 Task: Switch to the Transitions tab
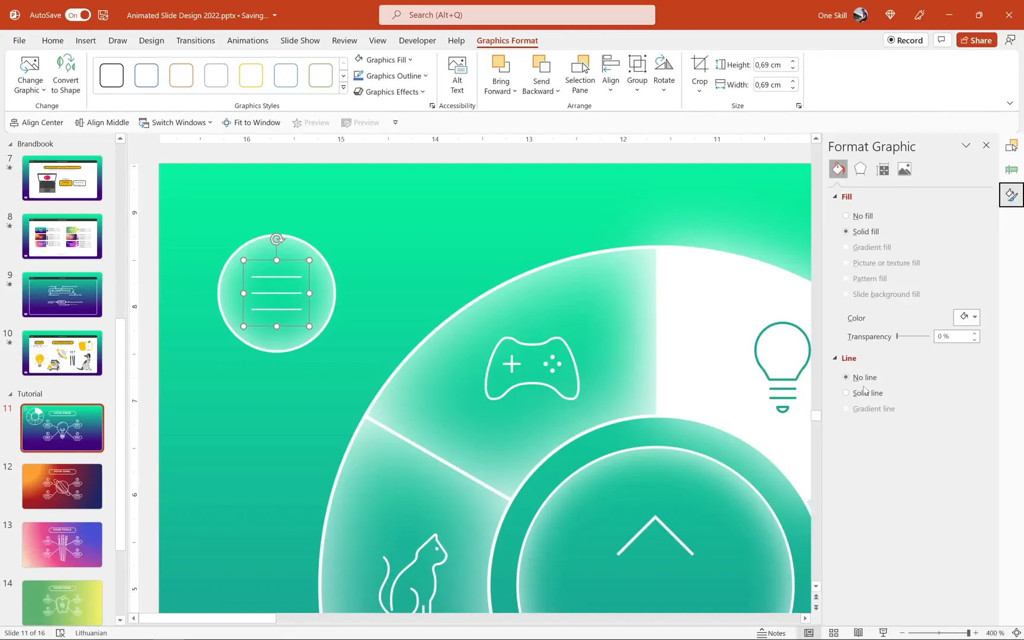pyautogui.click(x=195, y=40)
